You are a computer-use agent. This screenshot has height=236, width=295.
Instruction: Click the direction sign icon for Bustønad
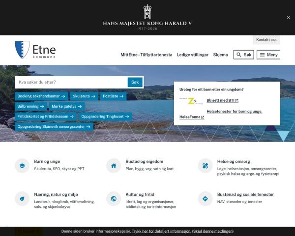point(205,199)
